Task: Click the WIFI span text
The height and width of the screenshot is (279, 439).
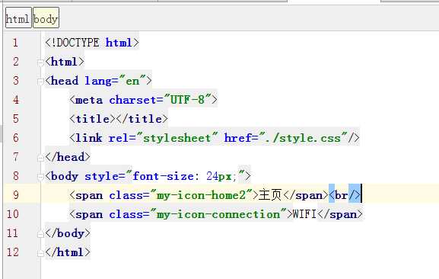Action: tap(304, 214)
